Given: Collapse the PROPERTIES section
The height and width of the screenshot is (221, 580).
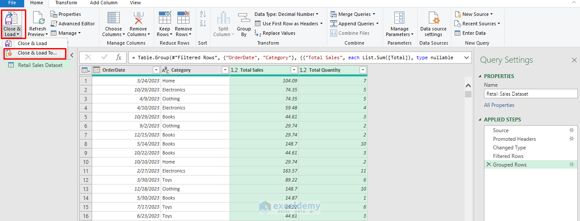Looking at the screenshot, I should tap(481, 76).
